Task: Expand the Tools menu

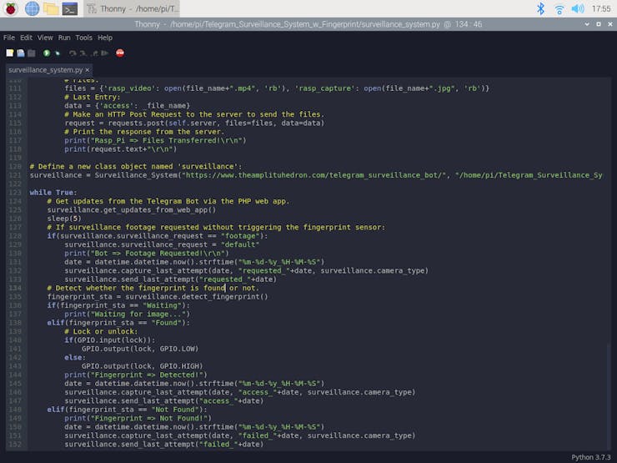Action: point(84,38)
